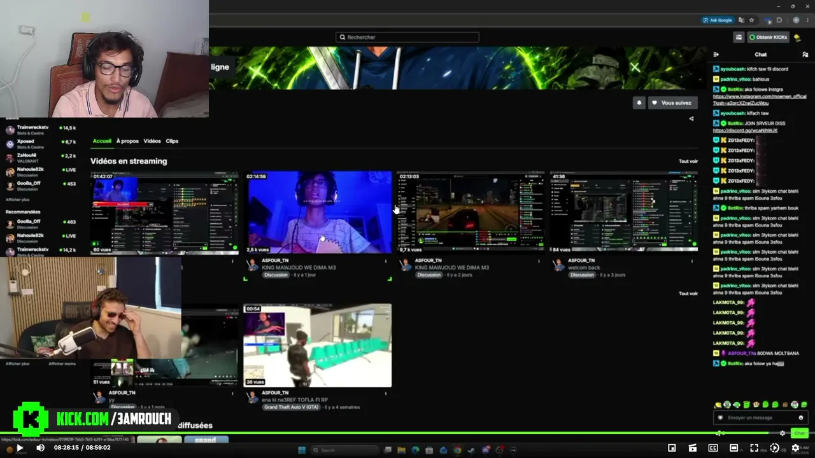Bookmark this page with the star icon

[752, 20]
